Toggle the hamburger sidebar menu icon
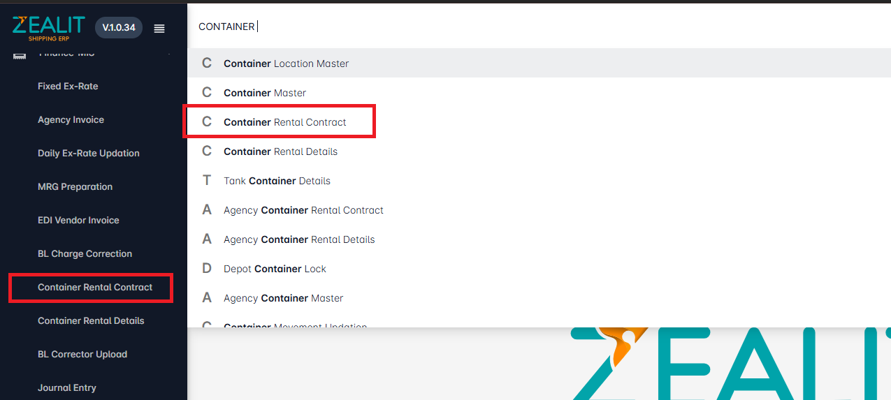This screenshot has width=891, height=400. [x=159, y=28]
